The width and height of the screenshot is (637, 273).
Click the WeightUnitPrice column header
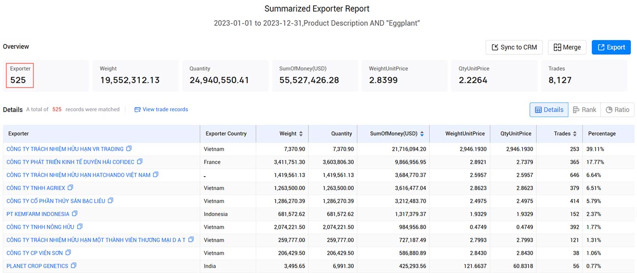460,134
